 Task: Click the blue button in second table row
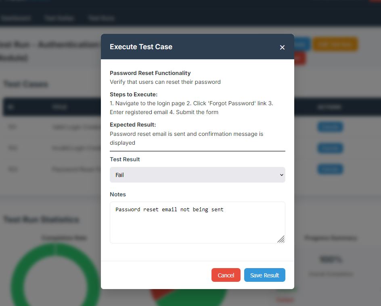click(330, 148)
